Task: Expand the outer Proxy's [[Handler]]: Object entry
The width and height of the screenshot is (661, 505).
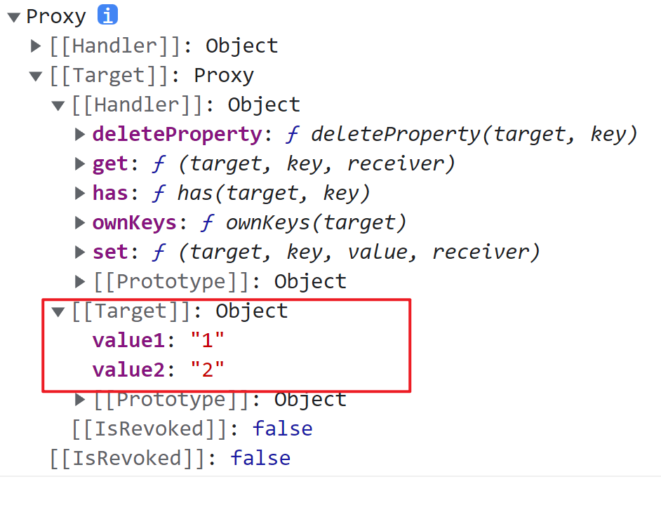Action: tap(36, 46)
